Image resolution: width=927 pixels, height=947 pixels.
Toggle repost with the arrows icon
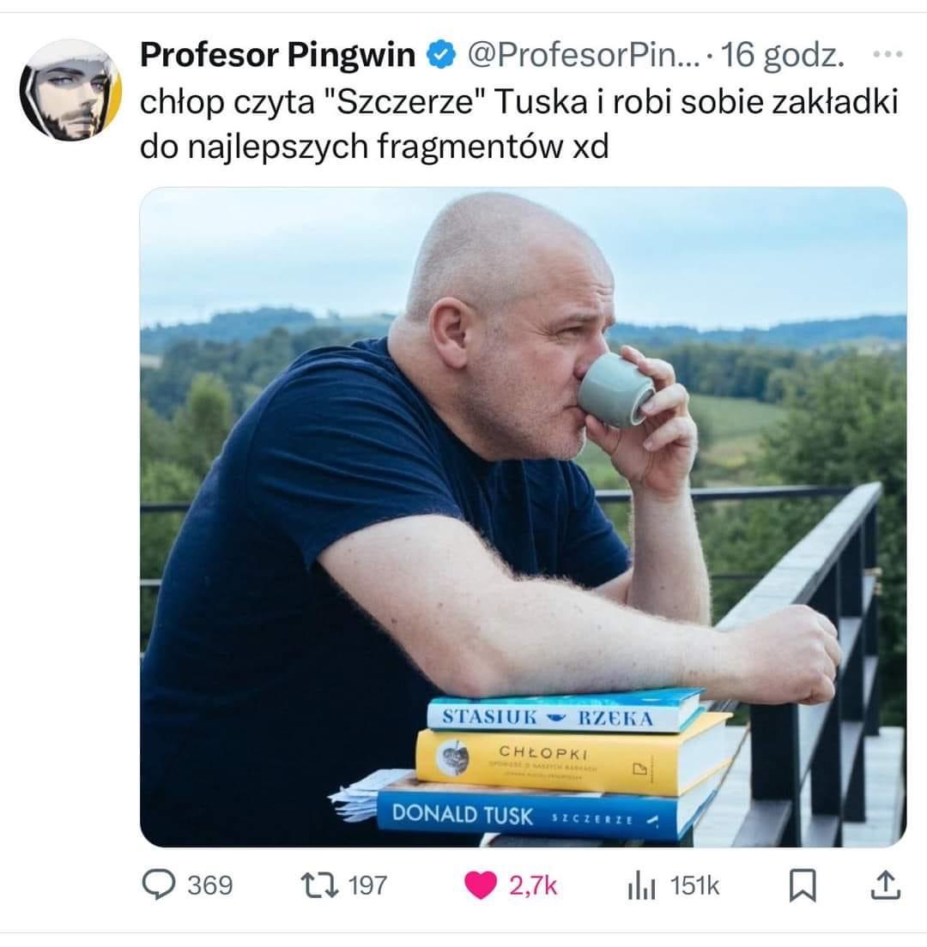point(319,885)
